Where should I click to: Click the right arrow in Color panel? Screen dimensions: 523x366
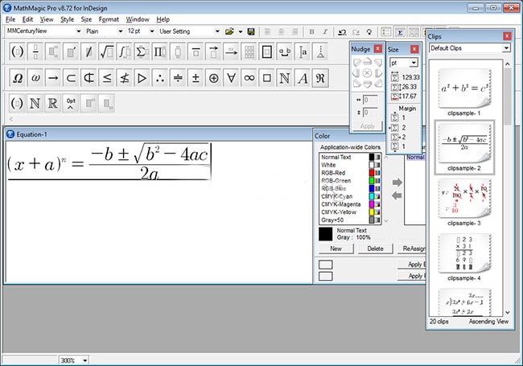397,183
